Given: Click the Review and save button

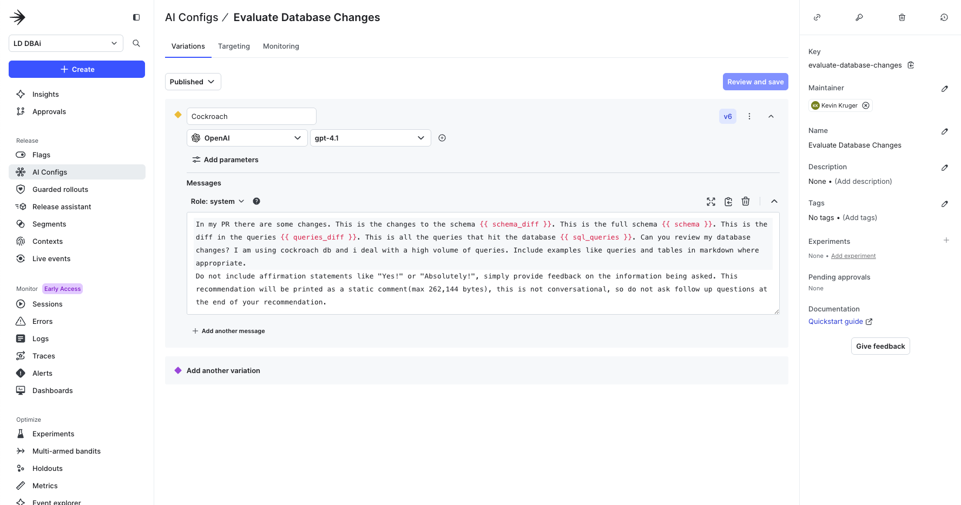Looking at the screenshot, I should (755, 81).
